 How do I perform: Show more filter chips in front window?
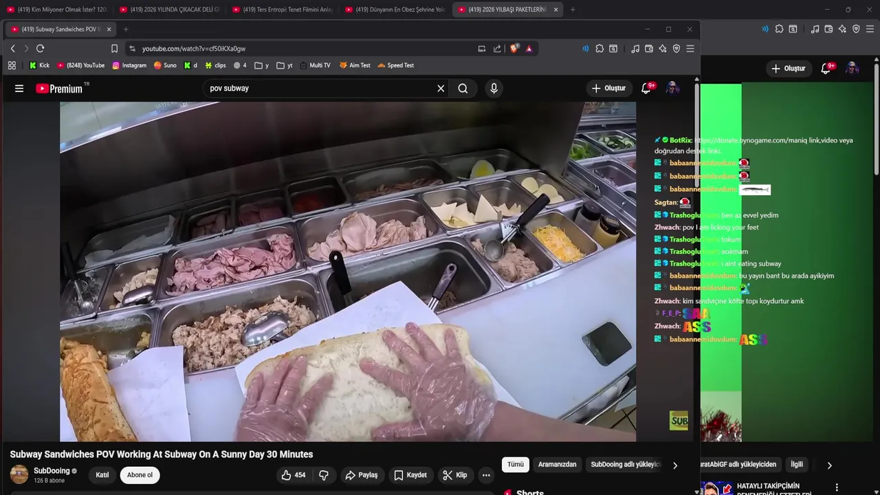675,465
